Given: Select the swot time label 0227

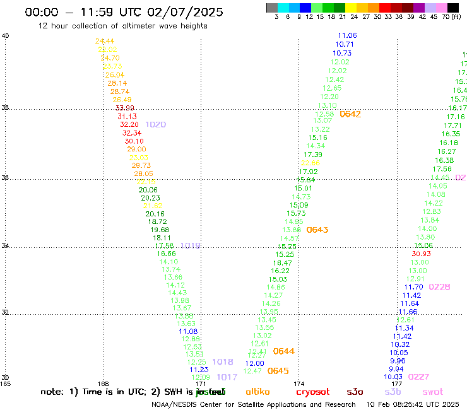Looking at the screenshot, I should point(418,377).
